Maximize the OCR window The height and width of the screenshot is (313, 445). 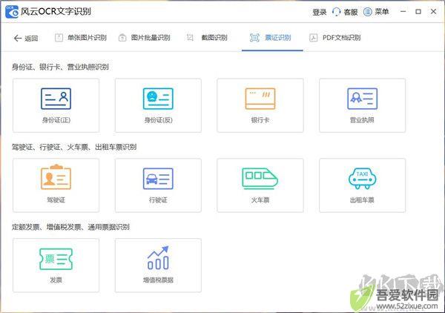pos(418,12)
